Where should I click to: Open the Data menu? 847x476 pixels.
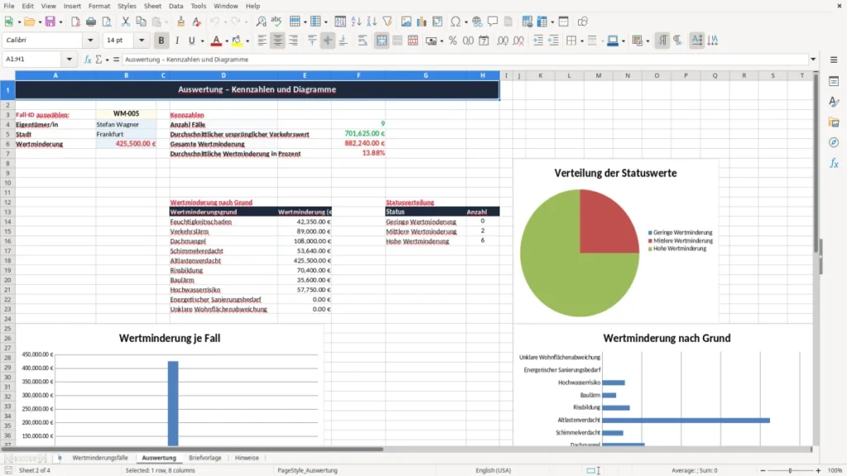tap(175, 6)
